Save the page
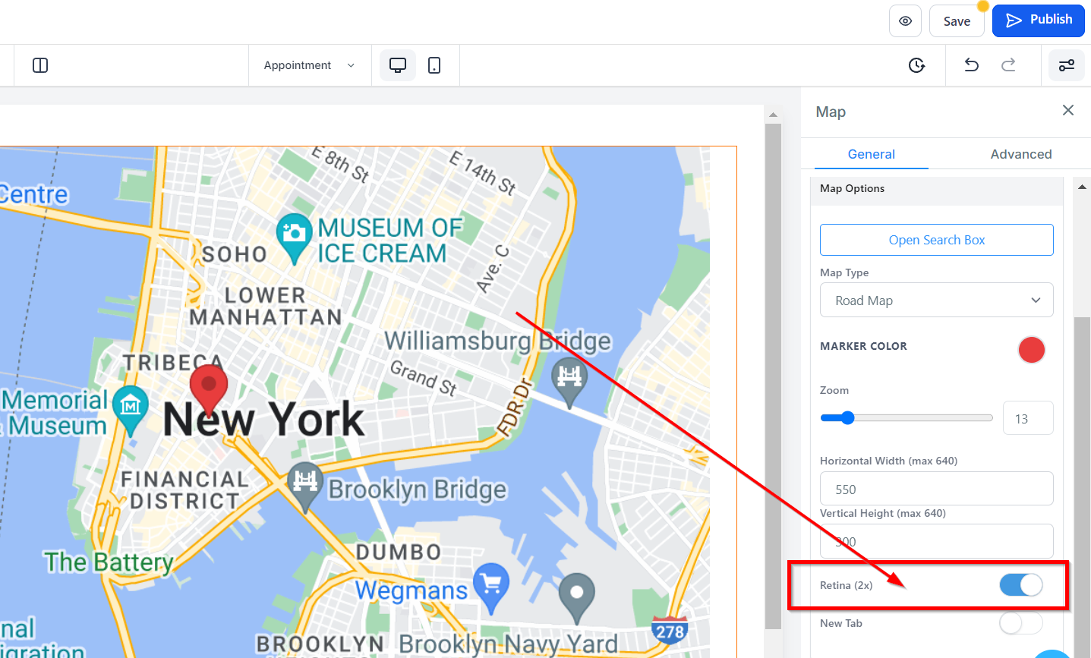This screenshot has width=1091, height=658. (957, 21)
